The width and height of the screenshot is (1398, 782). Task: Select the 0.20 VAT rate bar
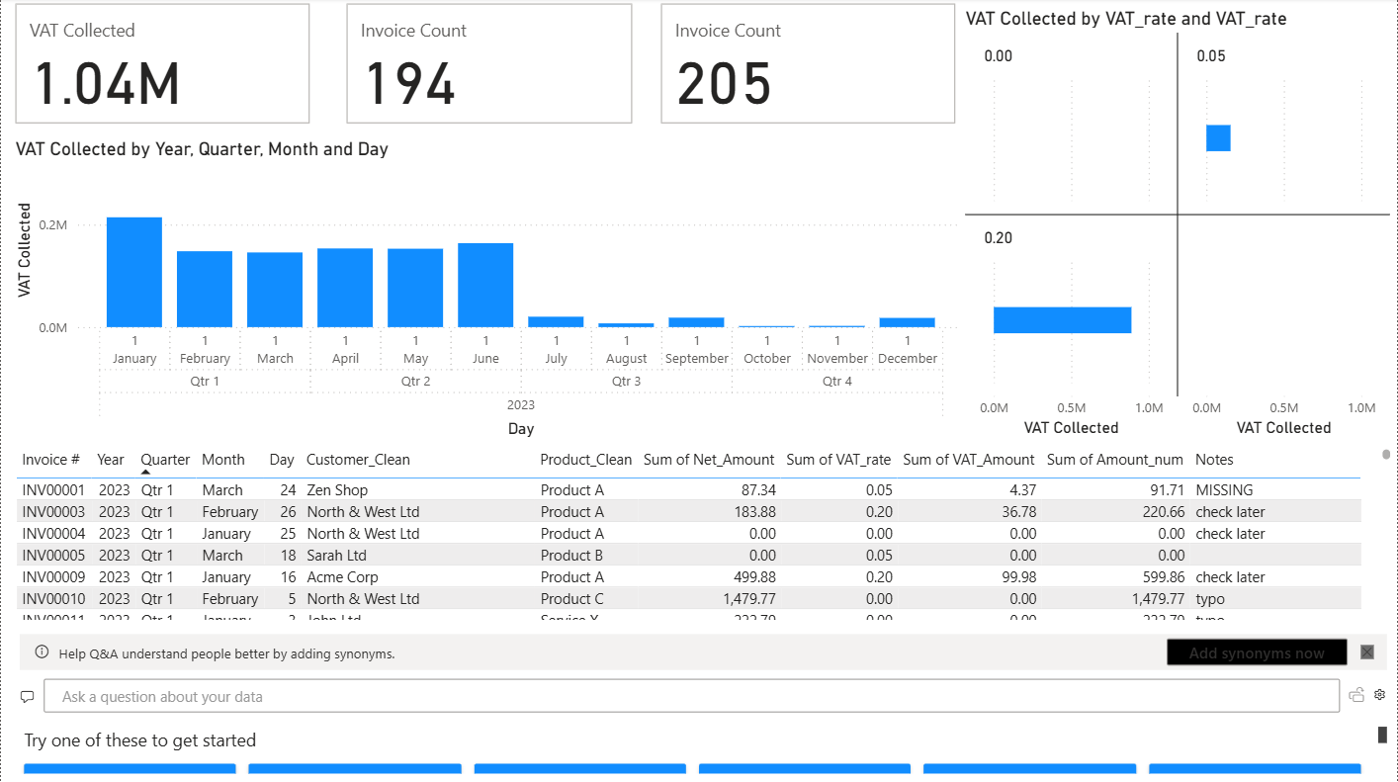(1062, 319)
